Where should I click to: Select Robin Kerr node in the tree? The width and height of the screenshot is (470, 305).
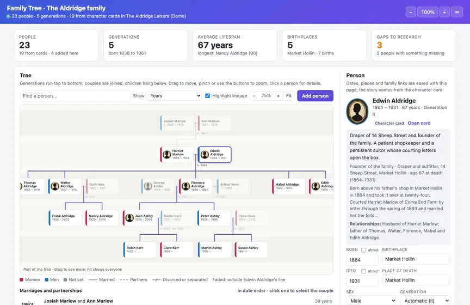pyautogui.click(x=140, y=250)
